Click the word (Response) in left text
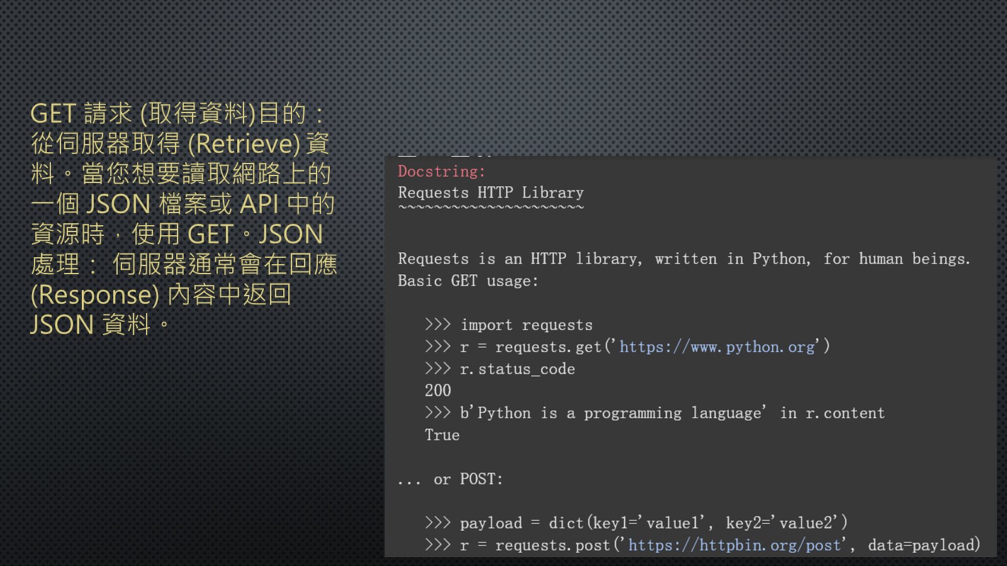Screen dimensions: 1007x566 point(95,295)
